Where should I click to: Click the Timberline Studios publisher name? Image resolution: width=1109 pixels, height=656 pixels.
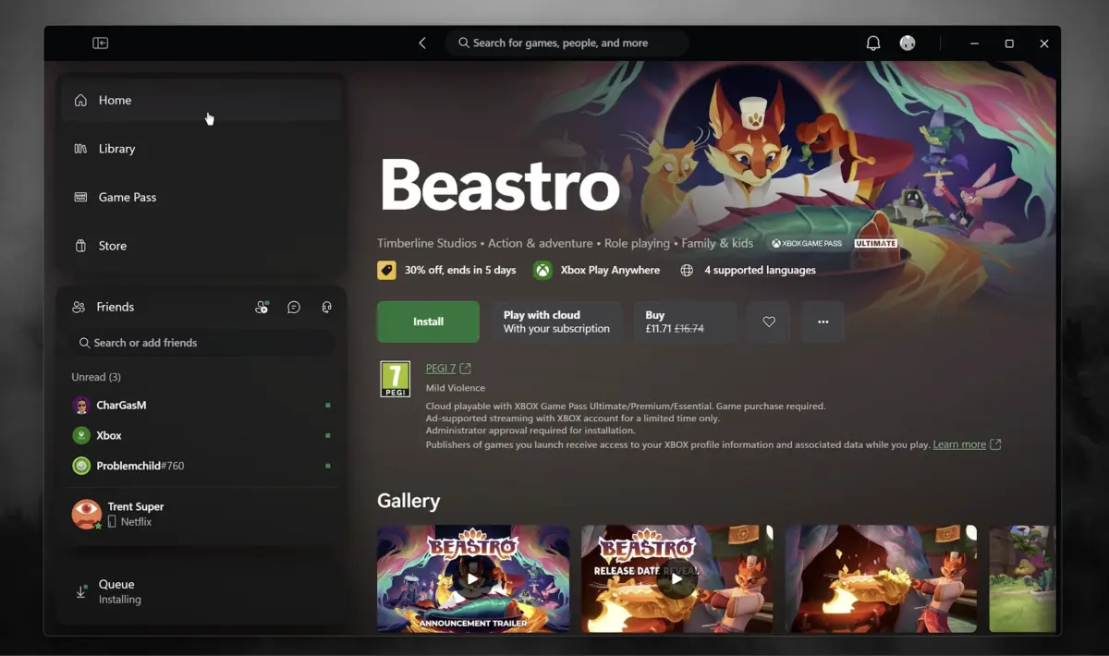[427, 243]
